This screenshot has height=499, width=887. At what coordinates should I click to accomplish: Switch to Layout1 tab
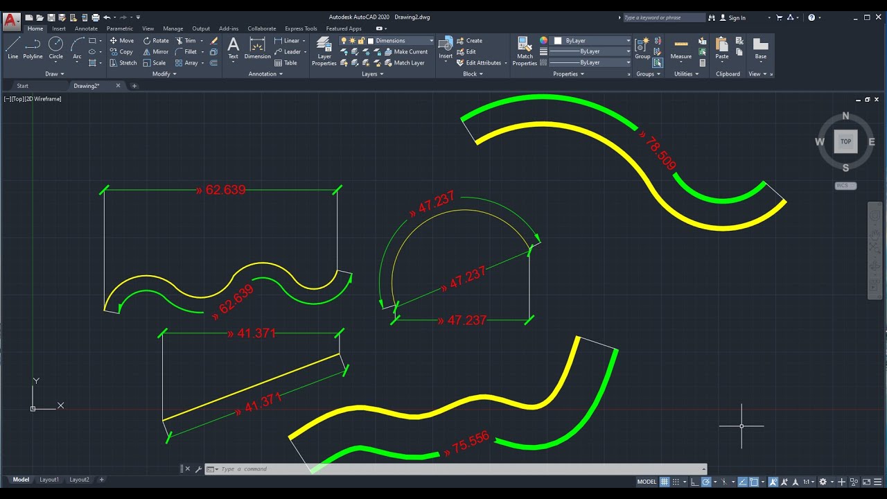coord(49,480)
